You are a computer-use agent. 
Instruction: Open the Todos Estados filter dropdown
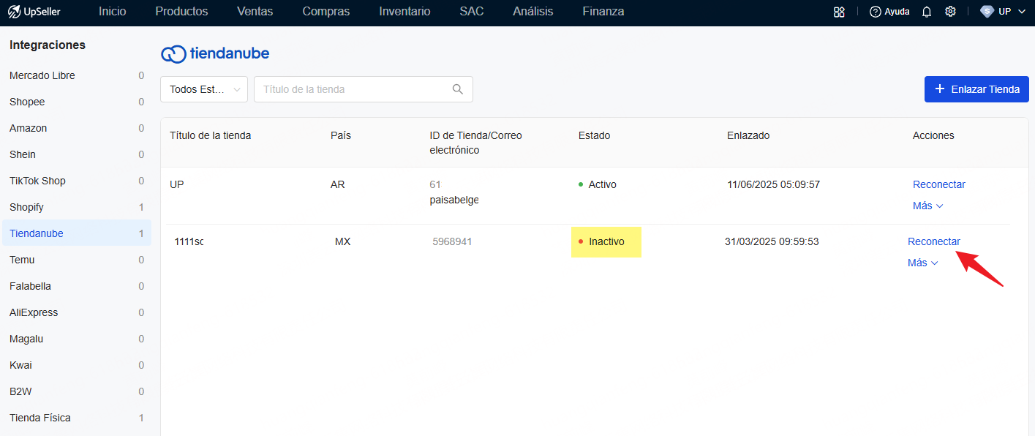coord(204,89)
